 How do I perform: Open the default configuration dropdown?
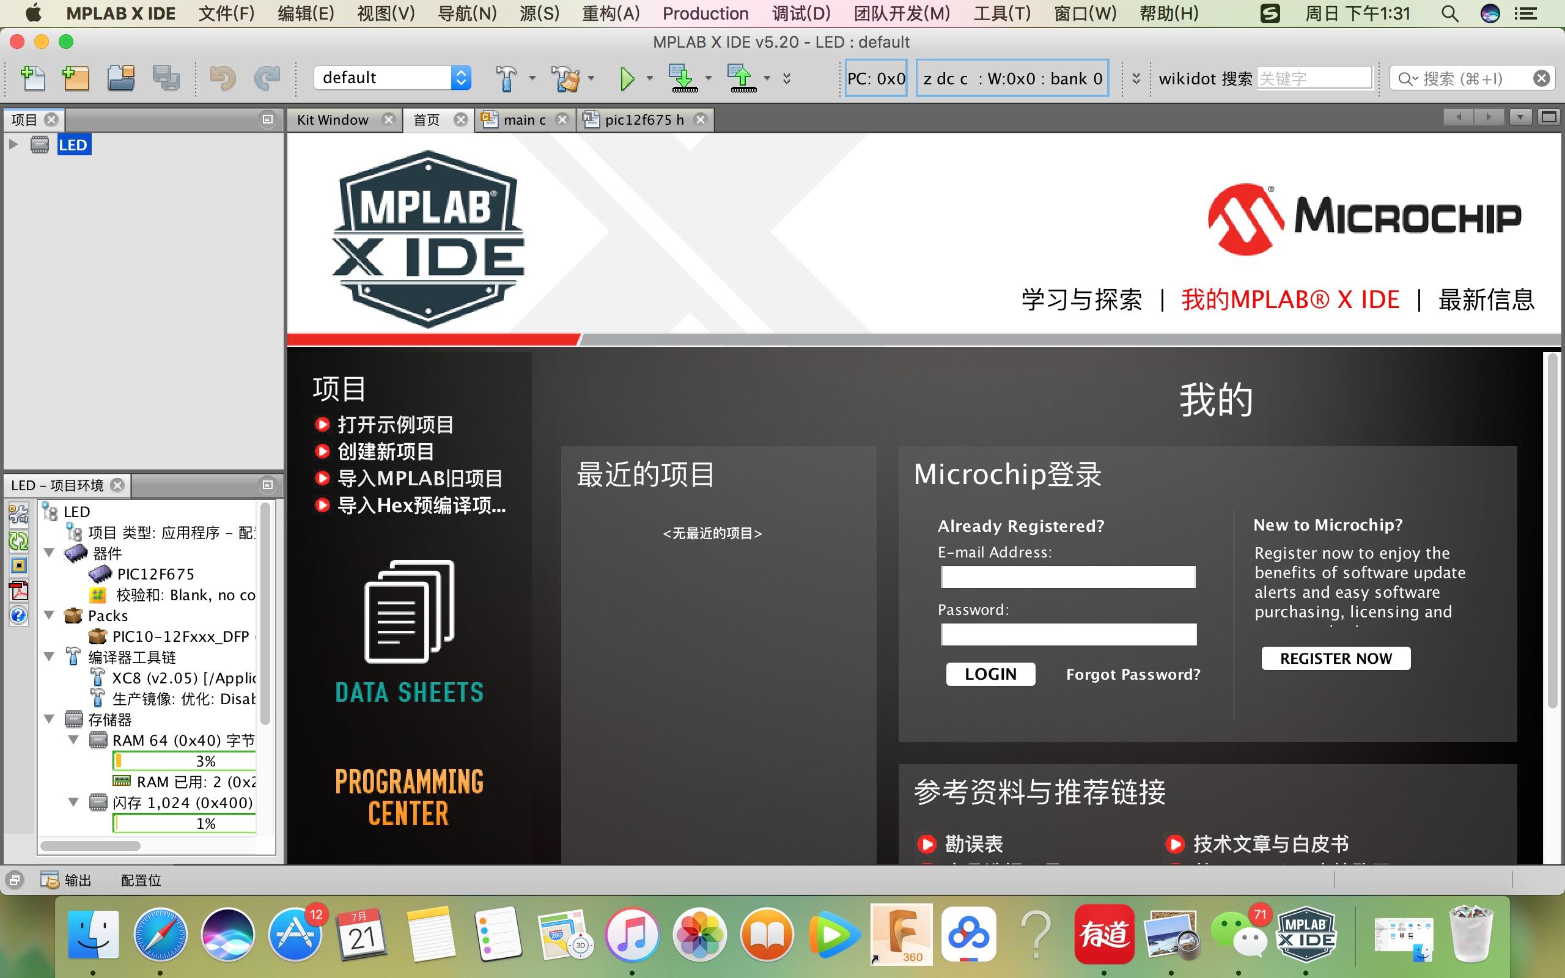(x=460, y=78)
